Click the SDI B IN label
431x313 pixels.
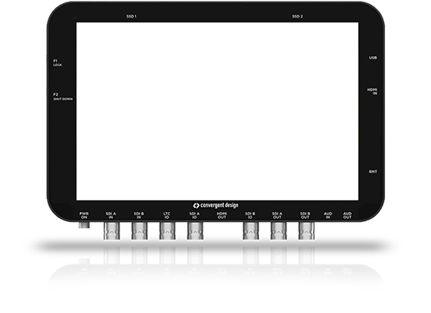[x=139, y=215]
